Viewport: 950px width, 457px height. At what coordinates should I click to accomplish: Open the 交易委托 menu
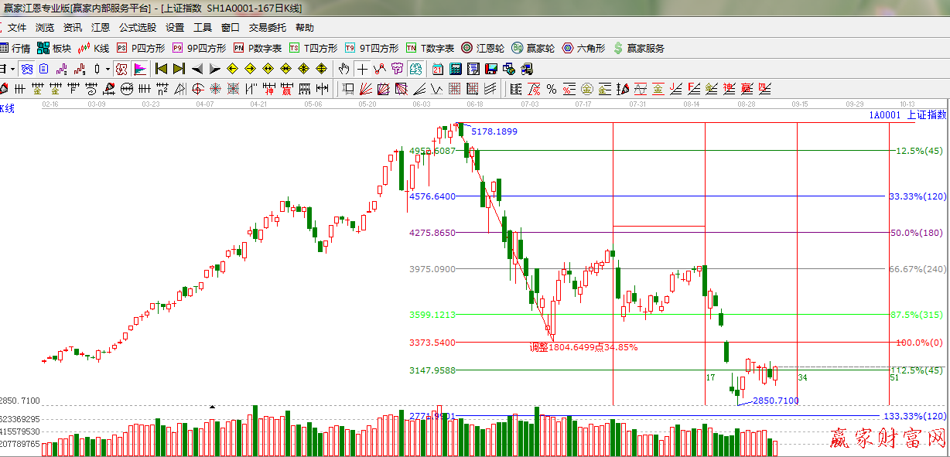click(268, 28)
